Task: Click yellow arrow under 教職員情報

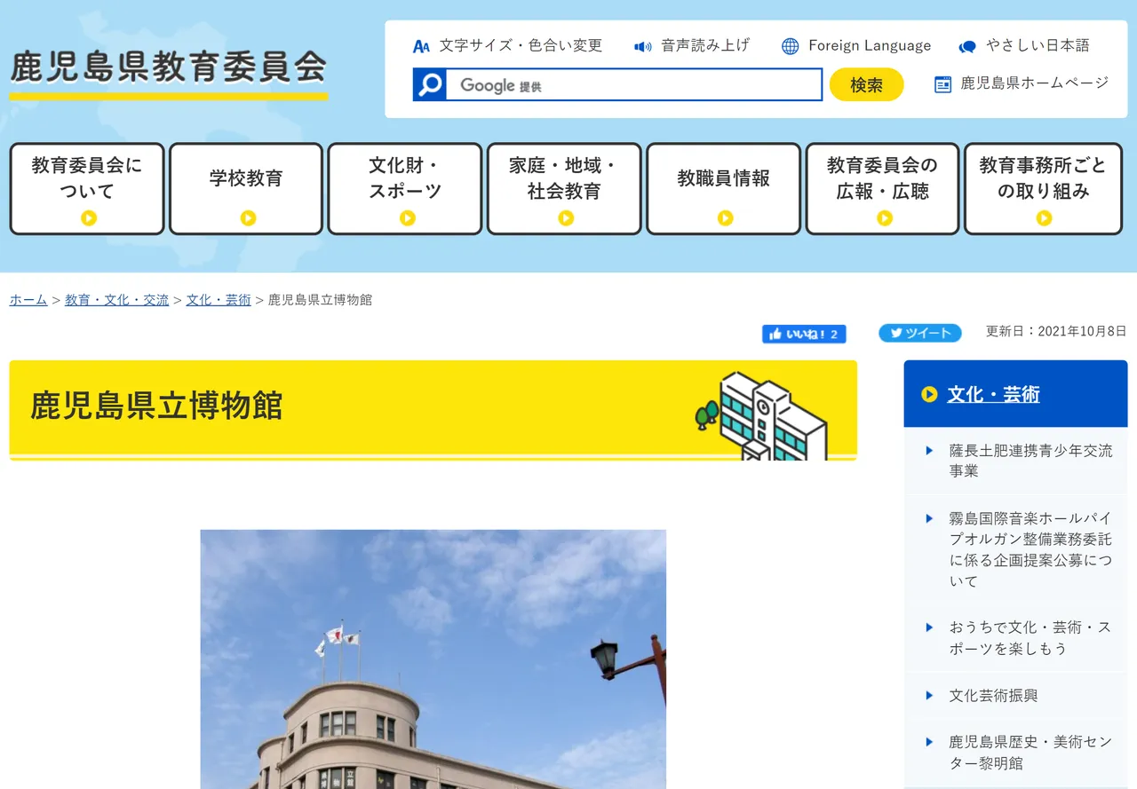Action: pyautogui.click(x=725, y=217)
